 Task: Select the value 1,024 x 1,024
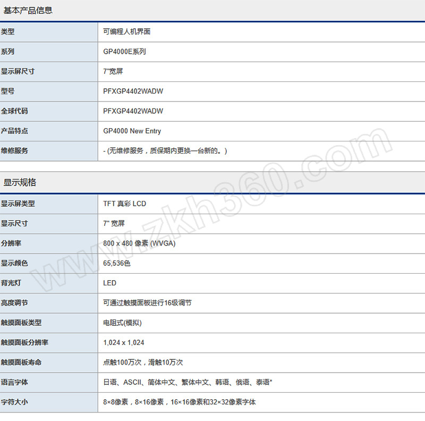(x=123, y=343)
